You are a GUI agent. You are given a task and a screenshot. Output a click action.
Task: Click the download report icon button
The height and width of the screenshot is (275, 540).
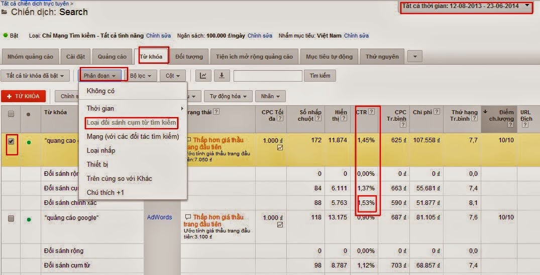point(222,76)
